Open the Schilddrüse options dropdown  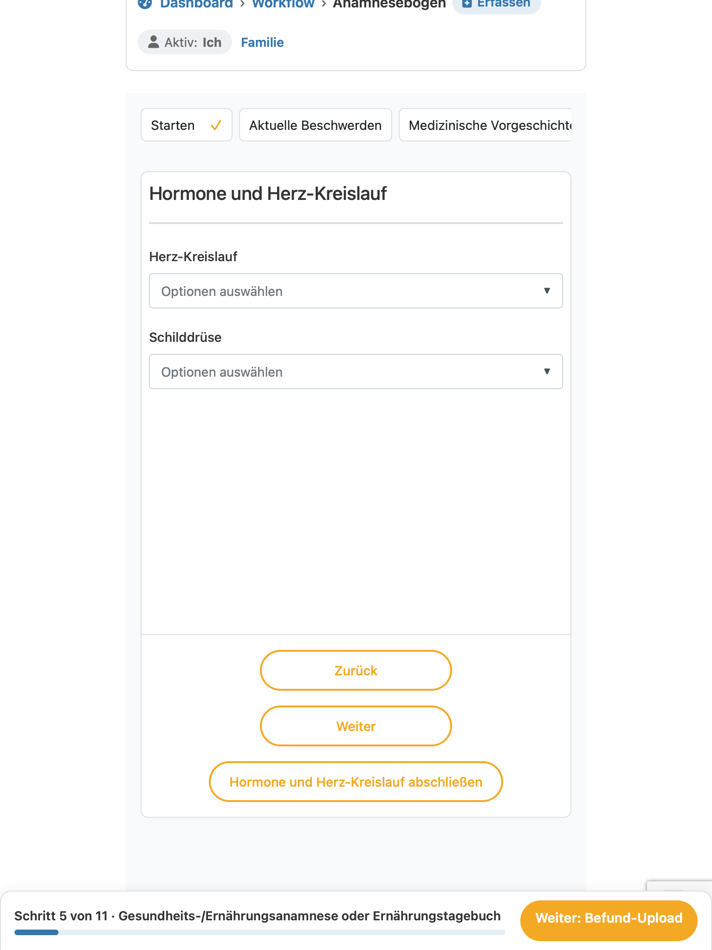coord(356,372)
